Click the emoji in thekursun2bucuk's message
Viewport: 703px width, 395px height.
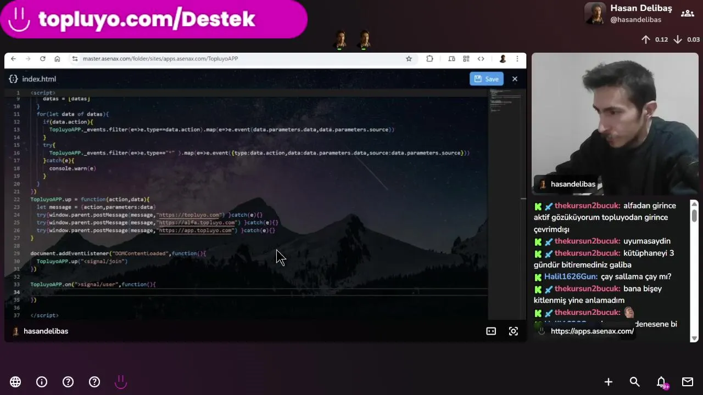tap(629, 312)
